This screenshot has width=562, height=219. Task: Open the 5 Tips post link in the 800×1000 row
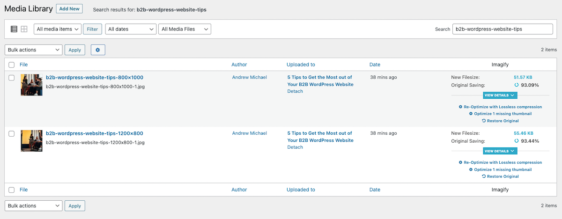click(320, 81)
